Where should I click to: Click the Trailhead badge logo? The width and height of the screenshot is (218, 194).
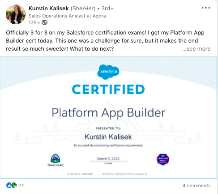coord(56,160)
